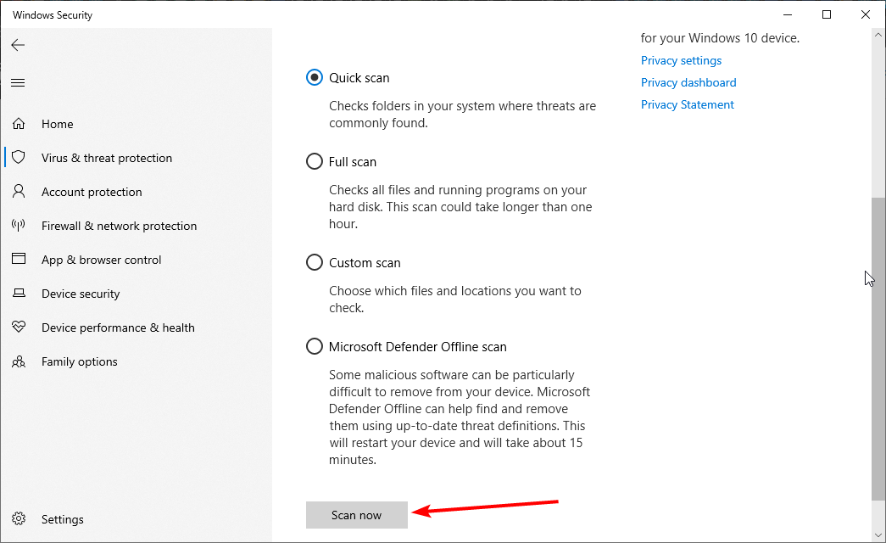Open the Privacy settings link

coord(681,60)
